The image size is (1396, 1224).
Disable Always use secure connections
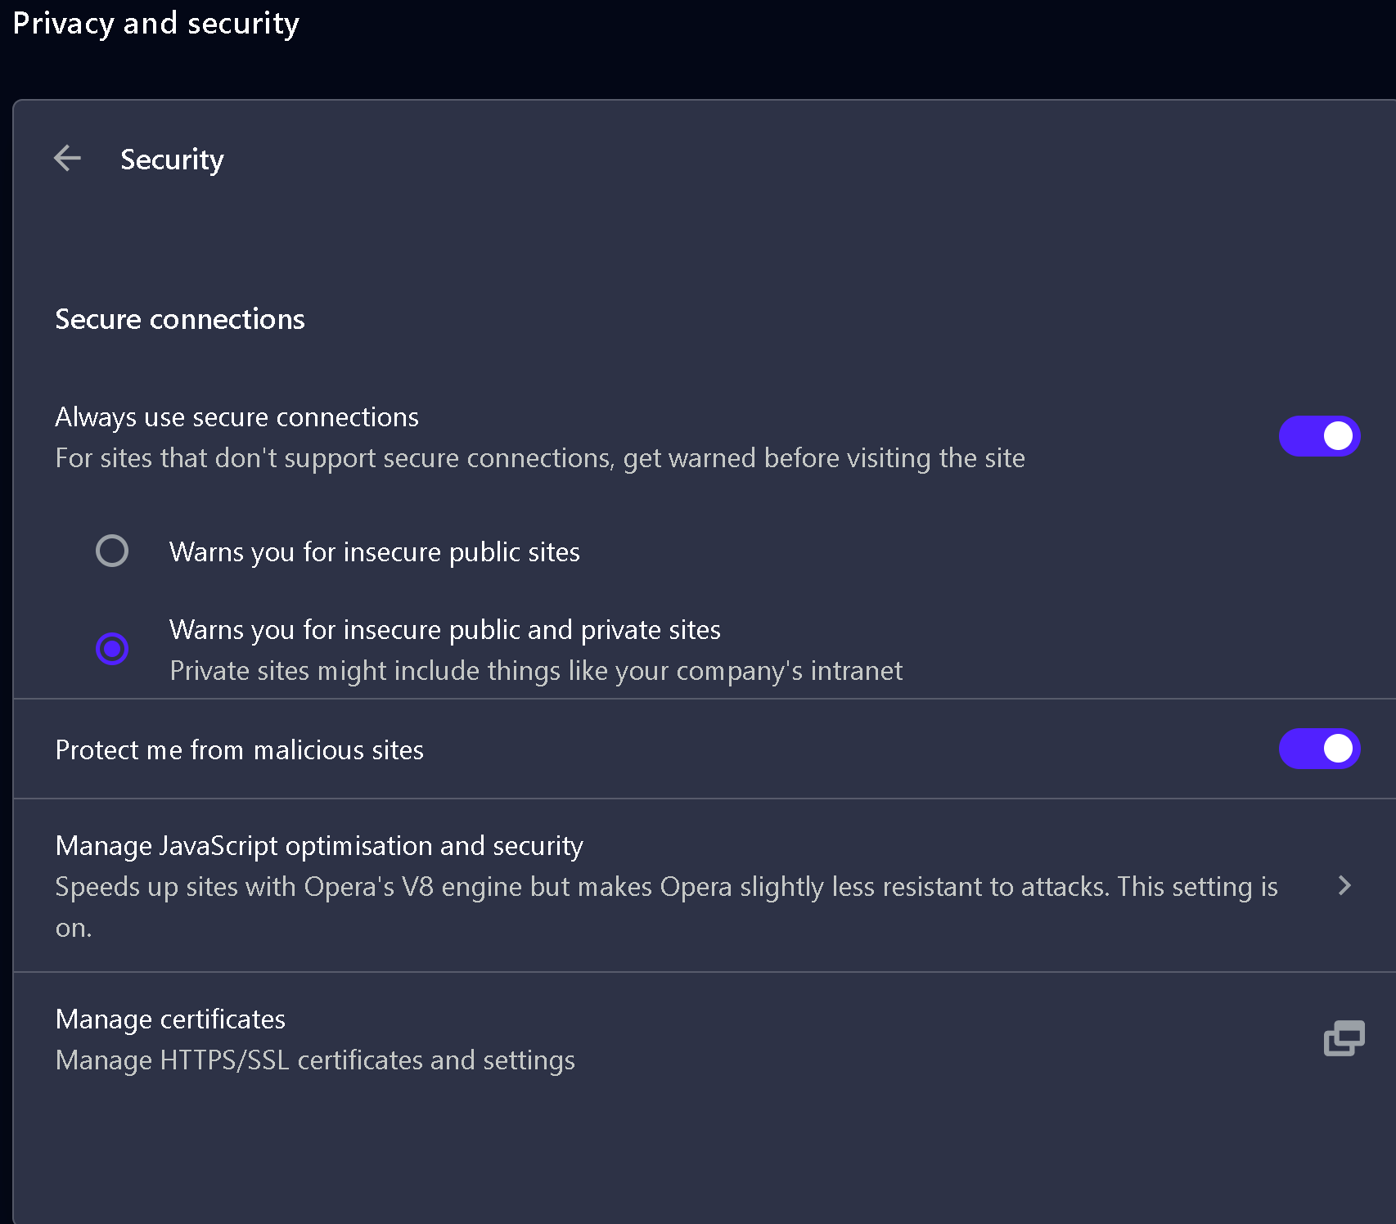pos(1319,436)
